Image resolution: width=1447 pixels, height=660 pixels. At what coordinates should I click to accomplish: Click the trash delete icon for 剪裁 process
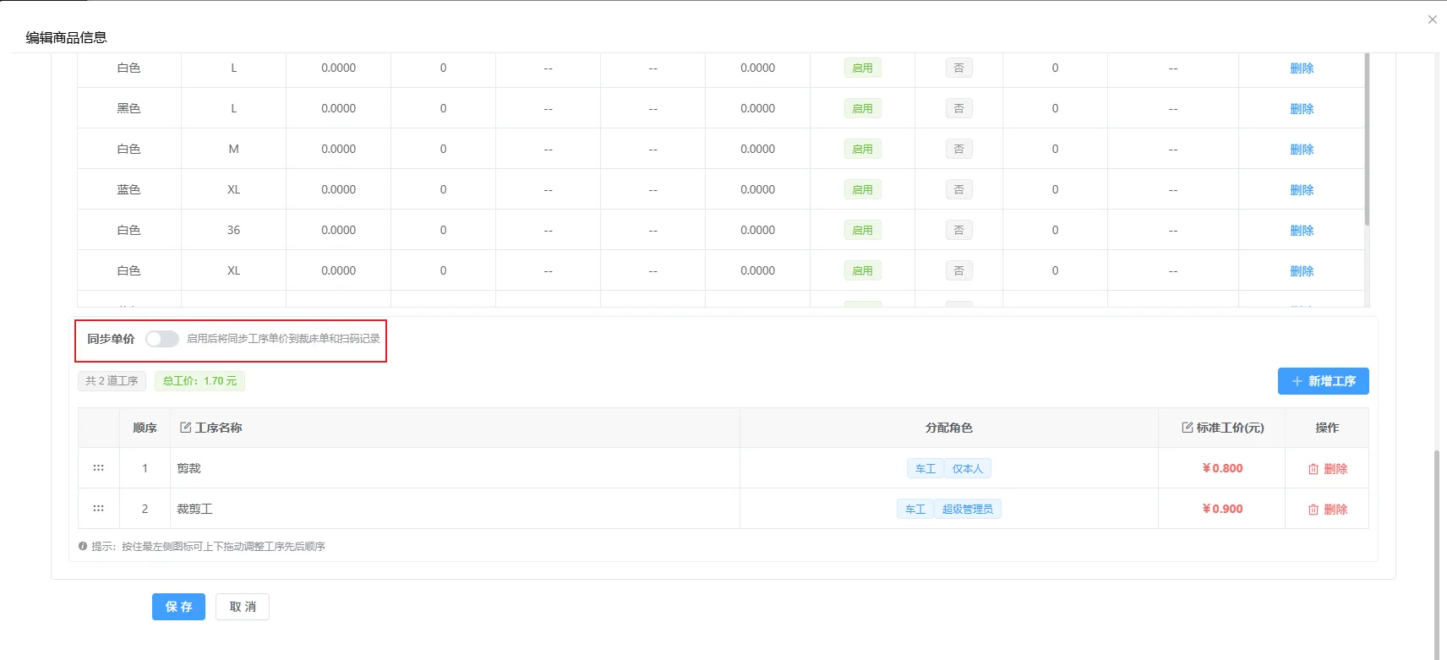point(1313,469)
